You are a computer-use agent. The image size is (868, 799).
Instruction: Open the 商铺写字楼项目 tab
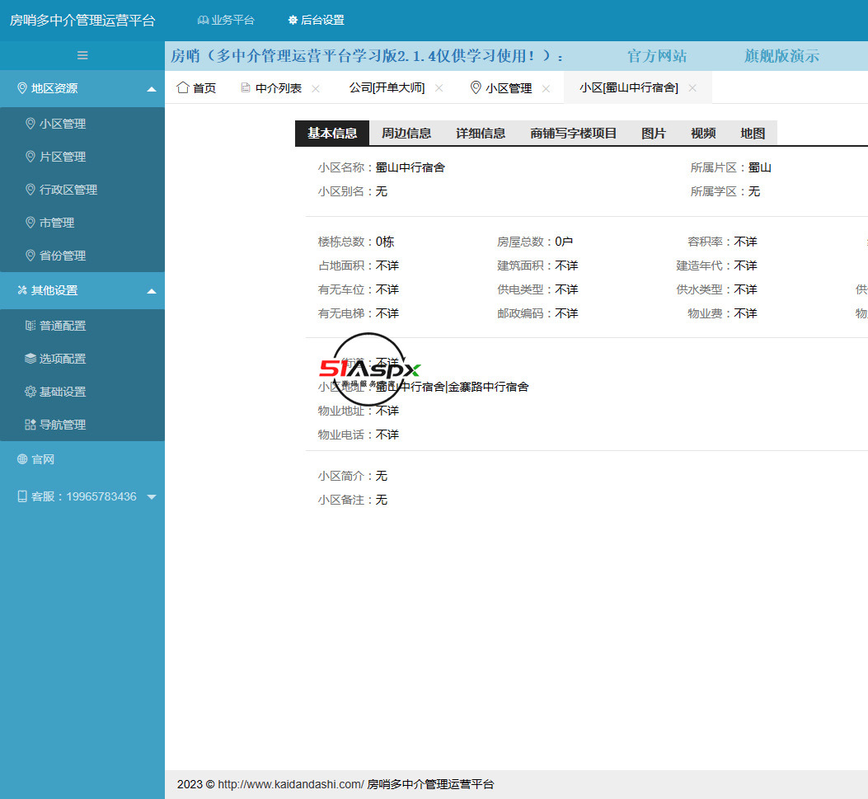coord(573,134)
